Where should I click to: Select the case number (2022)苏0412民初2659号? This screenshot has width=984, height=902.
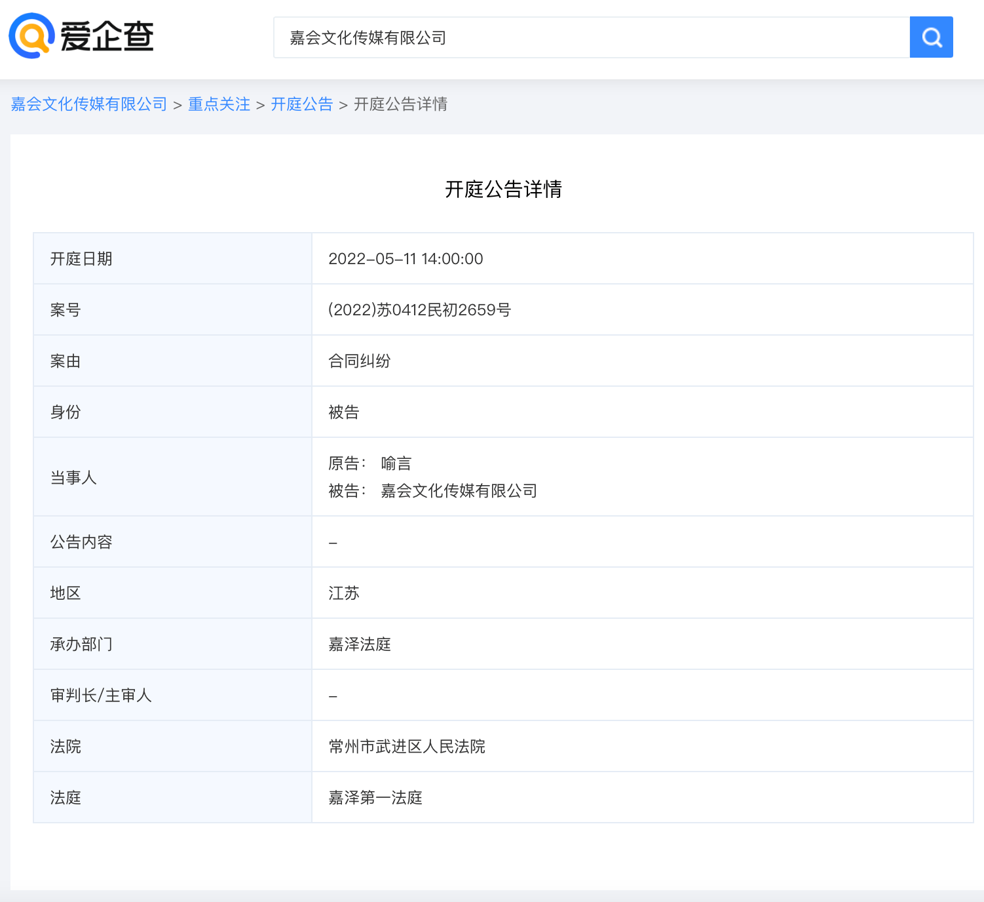click(421, 309)
